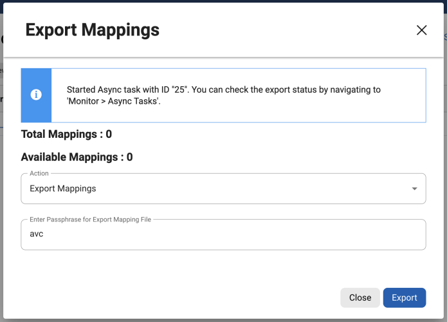The width and height of the screenshot is (447, 322).
Task: Open the Action dropdown
Action: 223,189
